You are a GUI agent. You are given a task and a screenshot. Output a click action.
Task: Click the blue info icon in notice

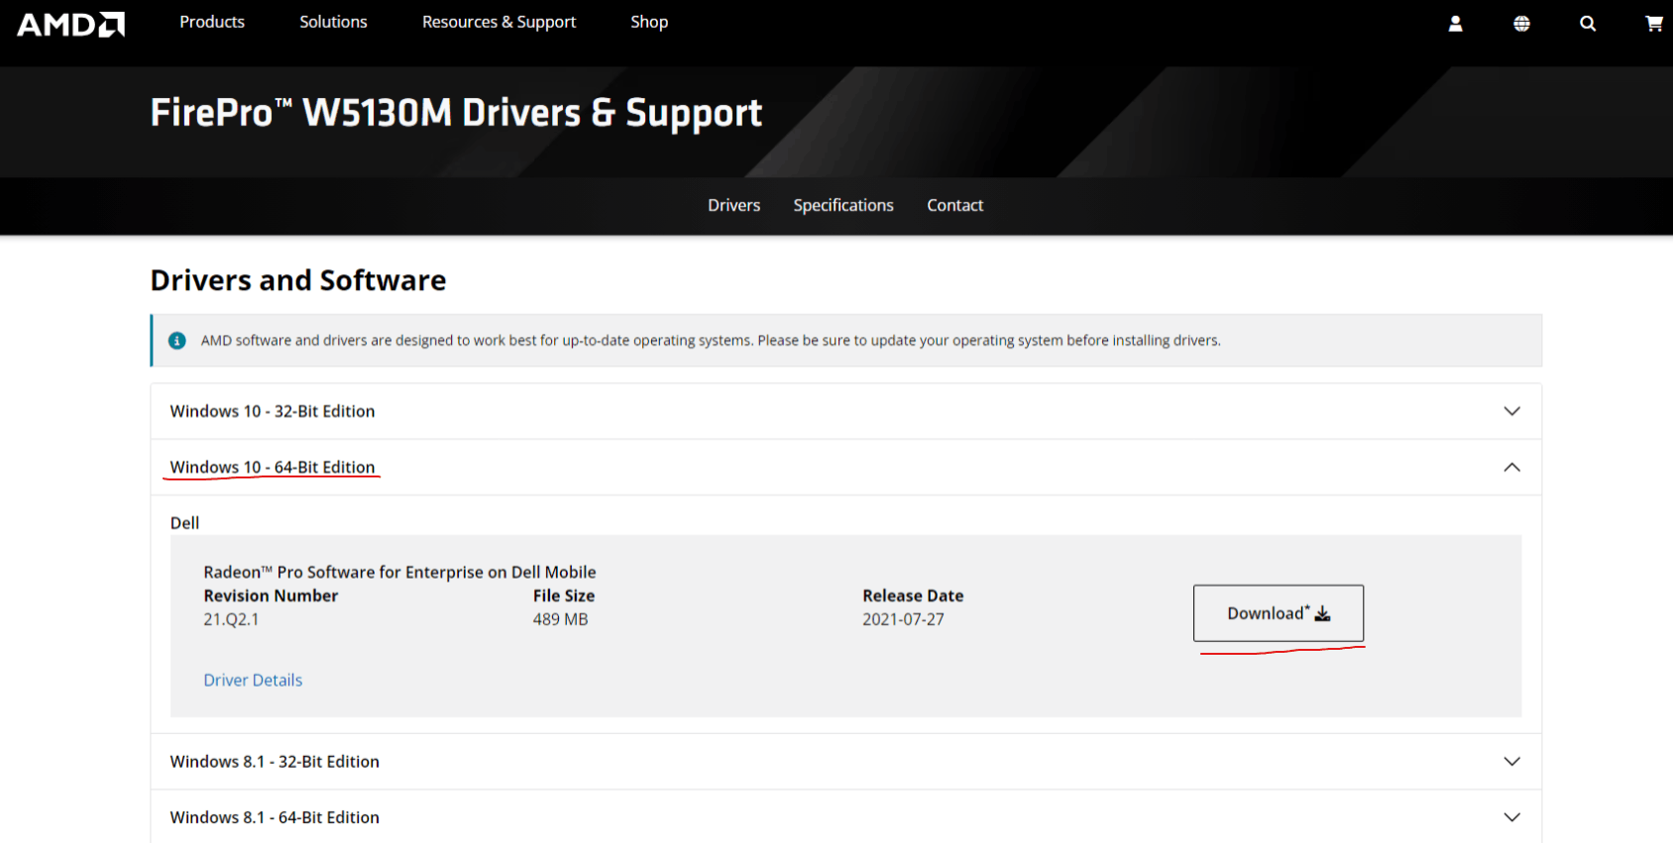[177, 341]
